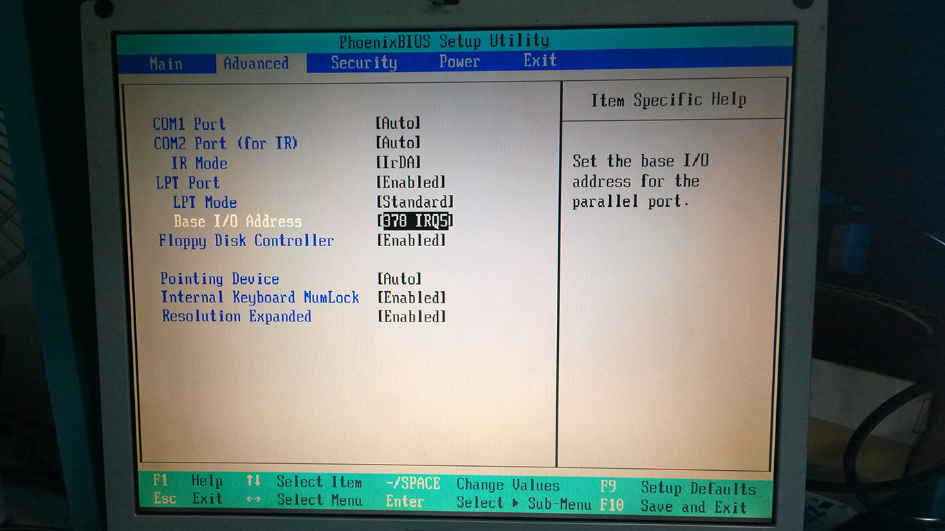This screenshot has height=531, width=945.
Task: Click the Enter Select Sub-Menu hint
Action: pos(488,503)
